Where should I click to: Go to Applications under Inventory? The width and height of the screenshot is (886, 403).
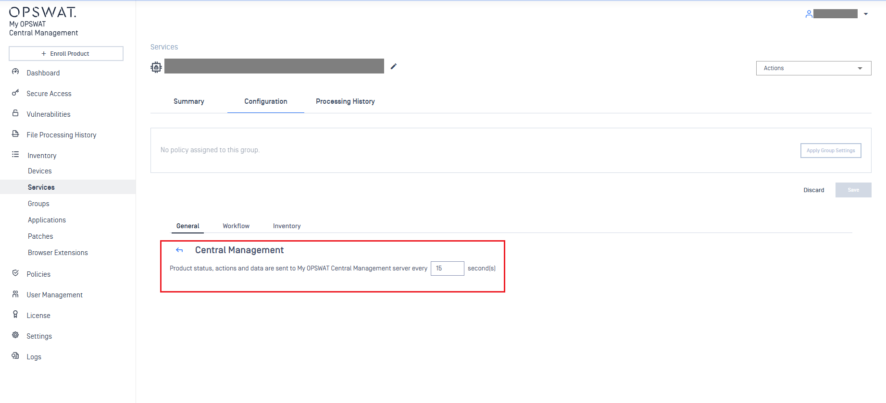click(x=47, y=220)
